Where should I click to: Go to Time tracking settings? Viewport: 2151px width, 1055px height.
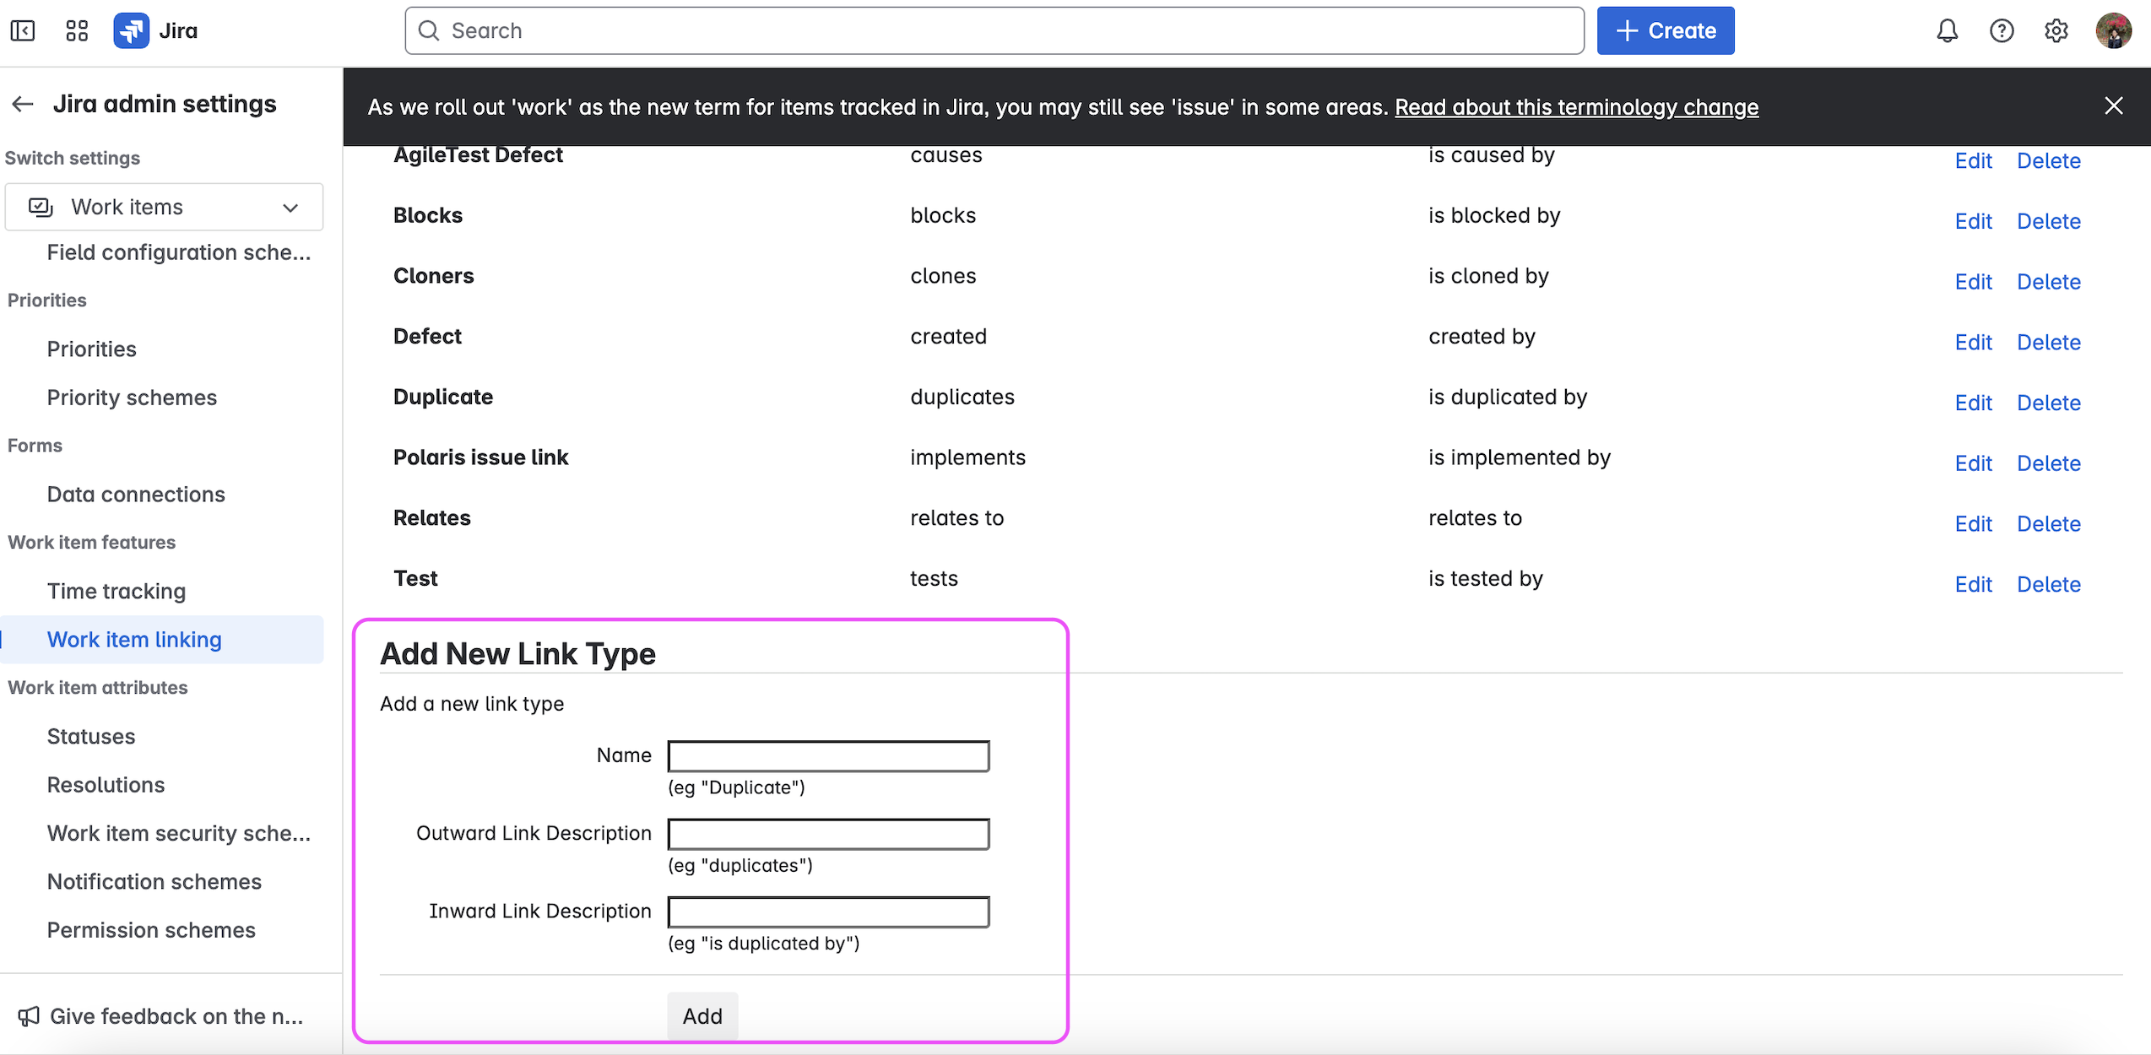click(116, 591)
